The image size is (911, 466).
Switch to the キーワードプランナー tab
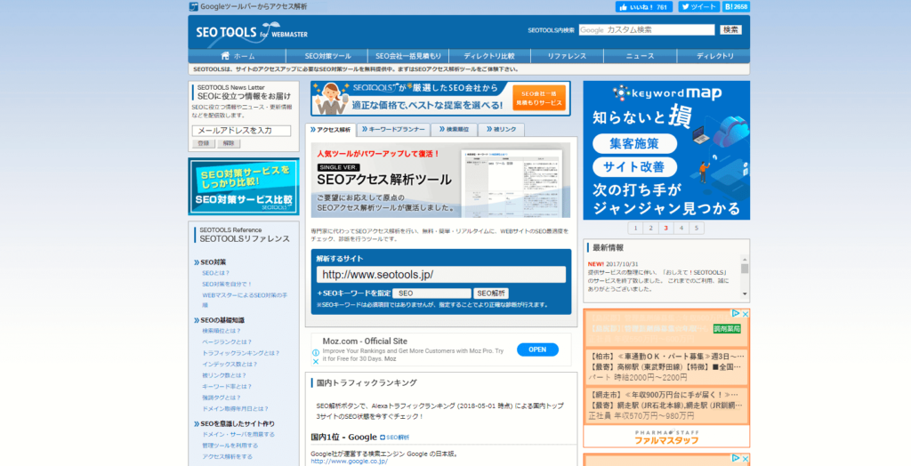[393, 130]
